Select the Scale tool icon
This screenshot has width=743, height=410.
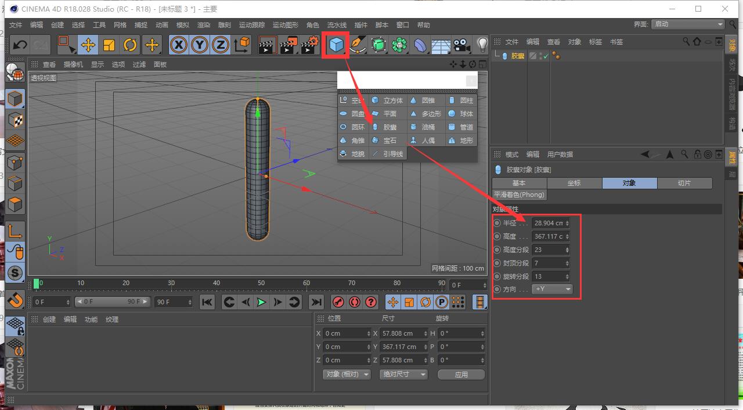[x=109, y=45]
